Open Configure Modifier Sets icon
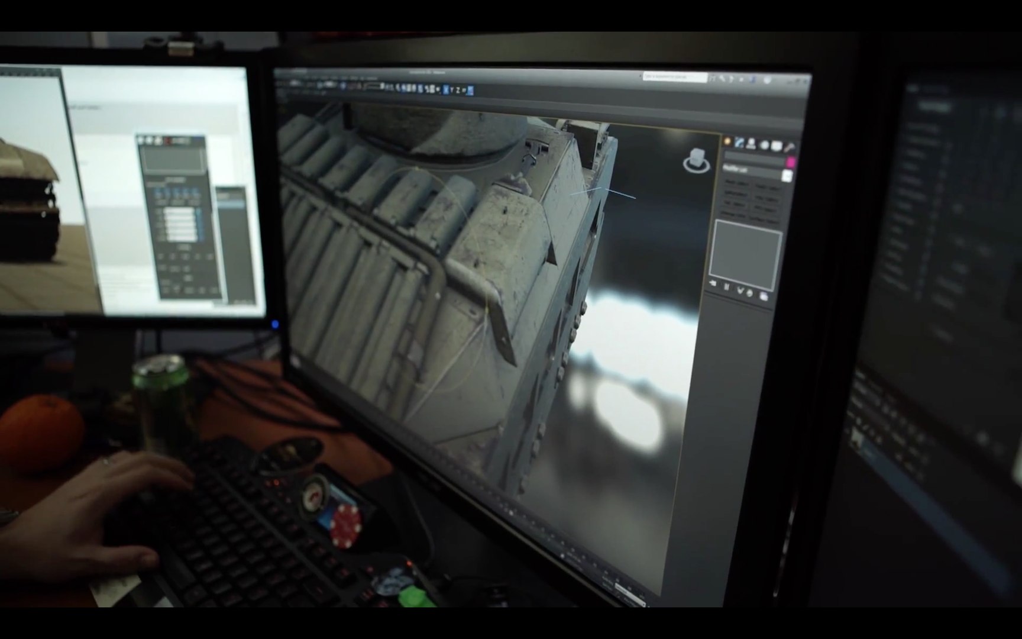Image resolution: width=1022 pixels, height=639 pixels. pyautogui.click(x=764, y=296)
